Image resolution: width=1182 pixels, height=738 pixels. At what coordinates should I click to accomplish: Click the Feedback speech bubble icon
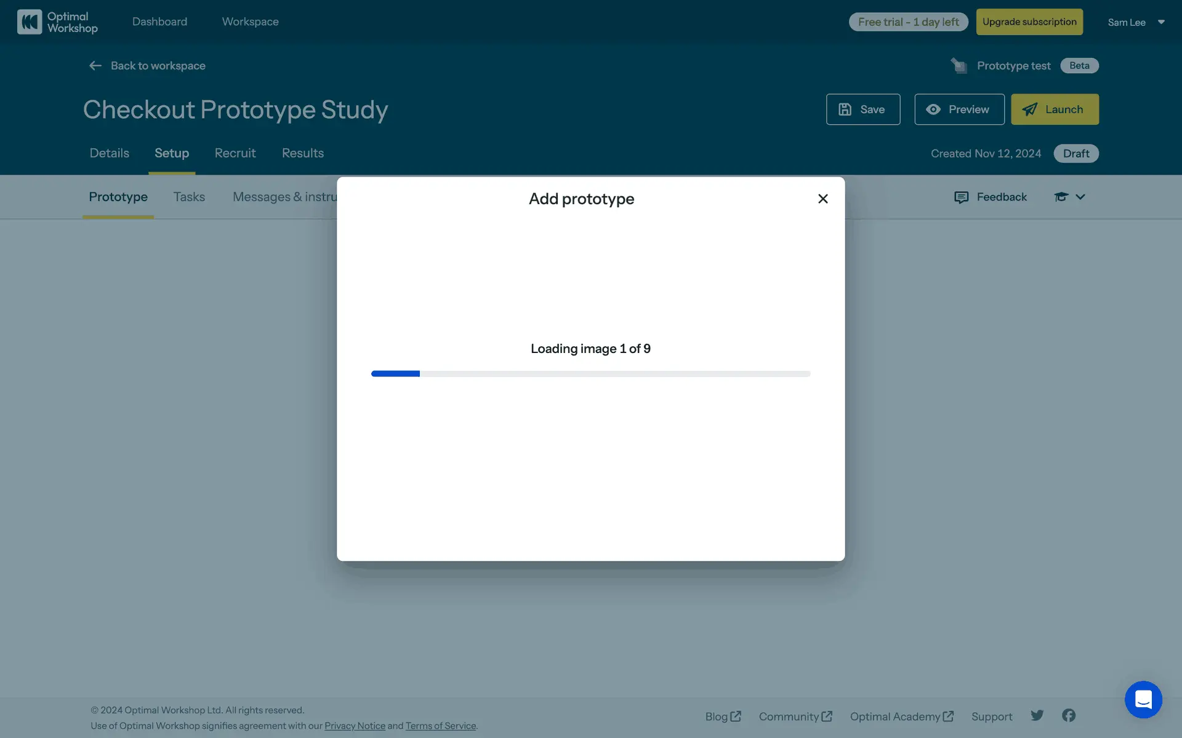(961, 197)
